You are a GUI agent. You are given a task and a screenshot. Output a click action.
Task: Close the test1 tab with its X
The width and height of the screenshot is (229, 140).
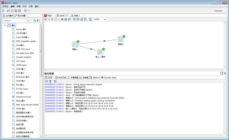point(66,15)
